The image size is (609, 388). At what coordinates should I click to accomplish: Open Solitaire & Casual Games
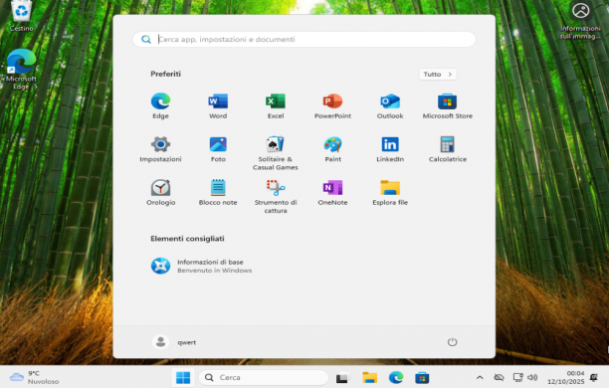276,153
